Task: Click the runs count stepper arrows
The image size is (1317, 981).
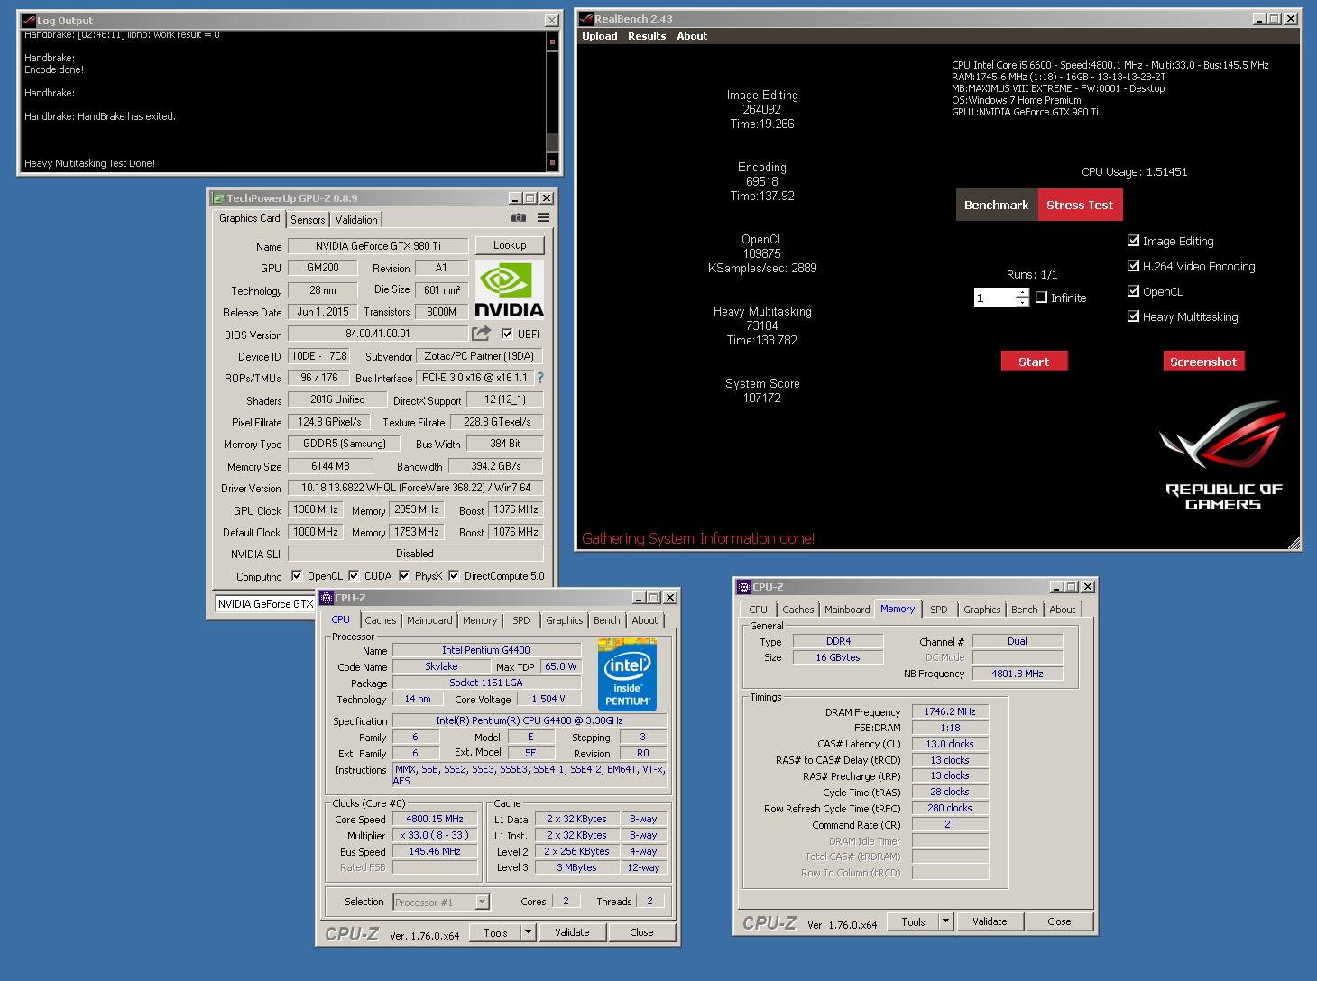Action: pyautogui.click(x=1022, y=298)
